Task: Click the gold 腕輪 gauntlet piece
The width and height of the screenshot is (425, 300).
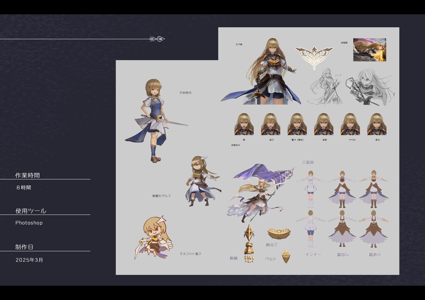Action: point(249,243)
